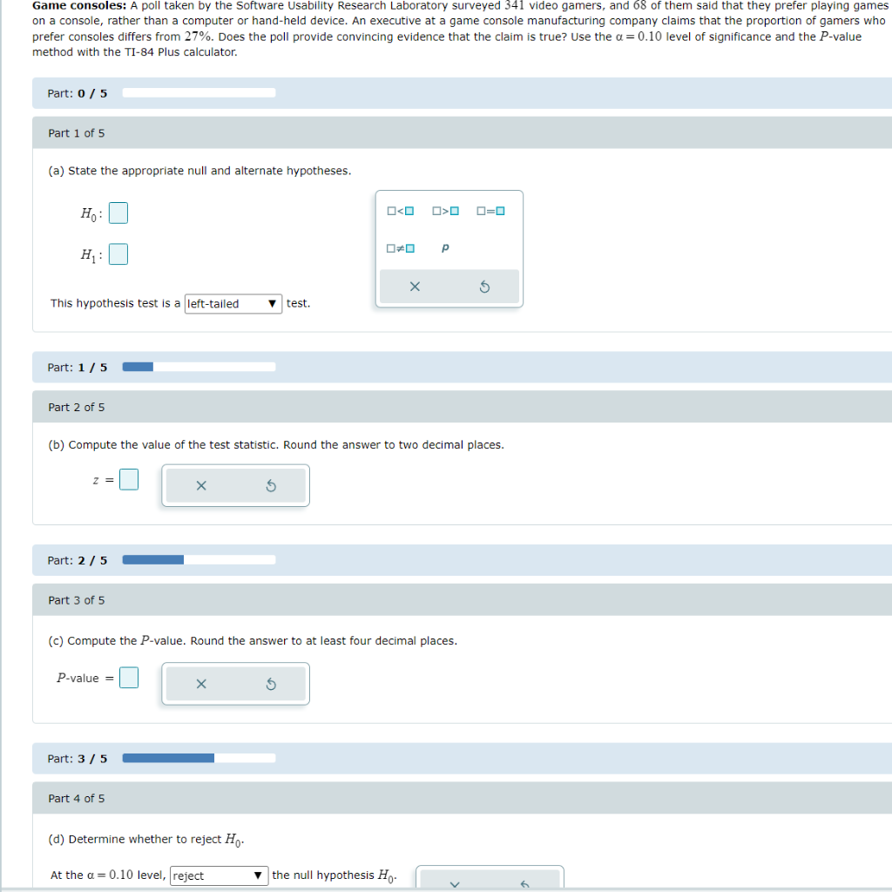This screenshot has width=892, height=892.
Task: Click the undo icon beside the P-value input
Action: pyautogui.click(x=270, y=683)
